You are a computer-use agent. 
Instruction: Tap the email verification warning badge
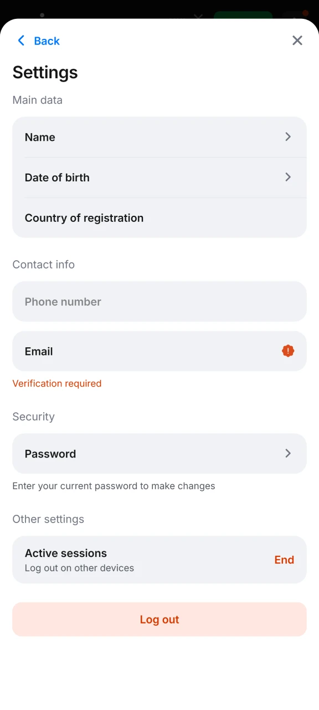point(288,351)
